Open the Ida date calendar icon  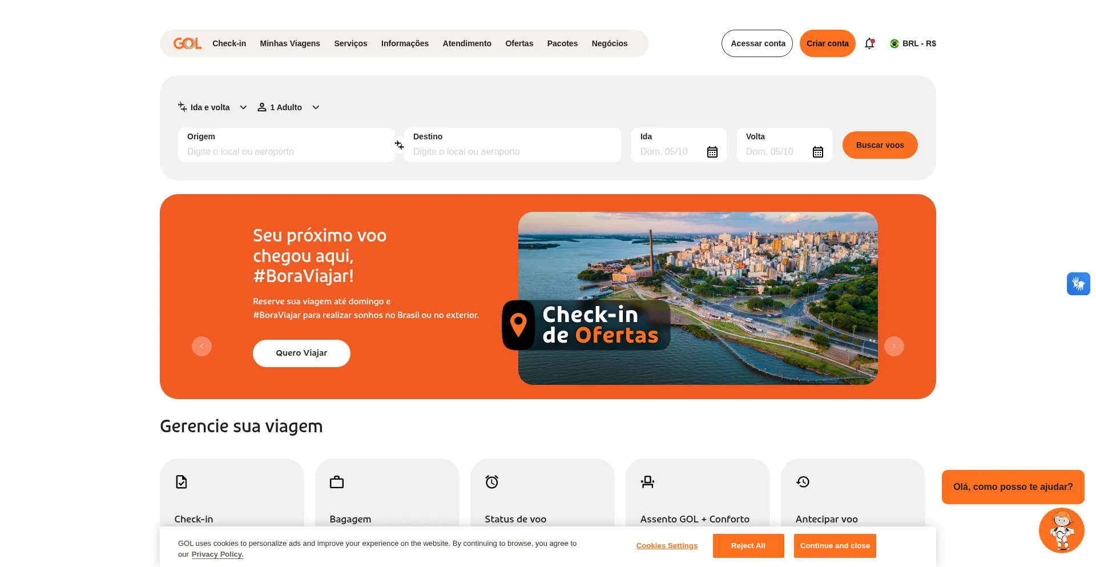click(712, 152)
